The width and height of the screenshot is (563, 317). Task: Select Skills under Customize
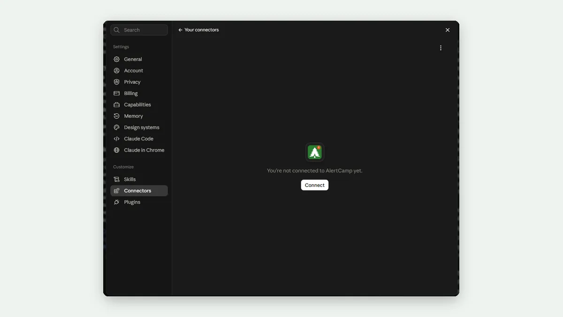pos(139,179)
